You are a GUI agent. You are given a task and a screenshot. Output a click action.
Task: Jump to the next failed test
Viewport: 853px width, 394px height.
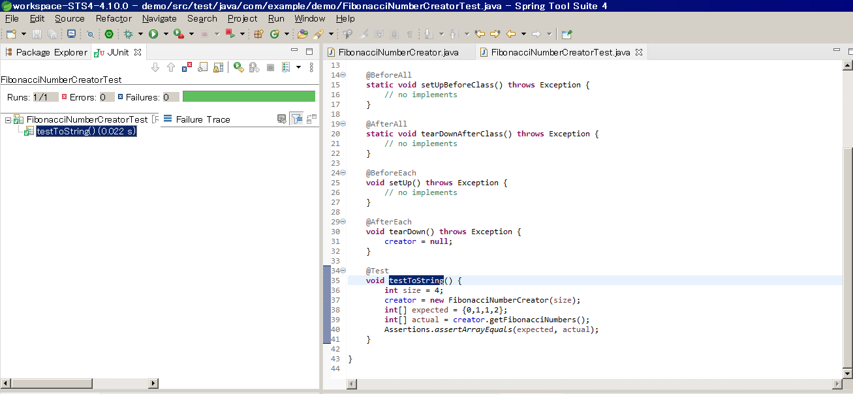click(155, 67)
